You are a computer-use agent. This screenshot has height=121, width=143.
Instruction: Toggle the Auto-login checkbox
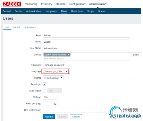[45, 84]
